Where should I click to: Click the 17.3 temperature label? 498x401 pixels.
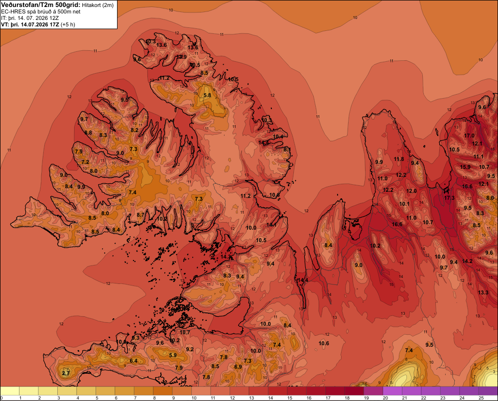tap(449, 198)
